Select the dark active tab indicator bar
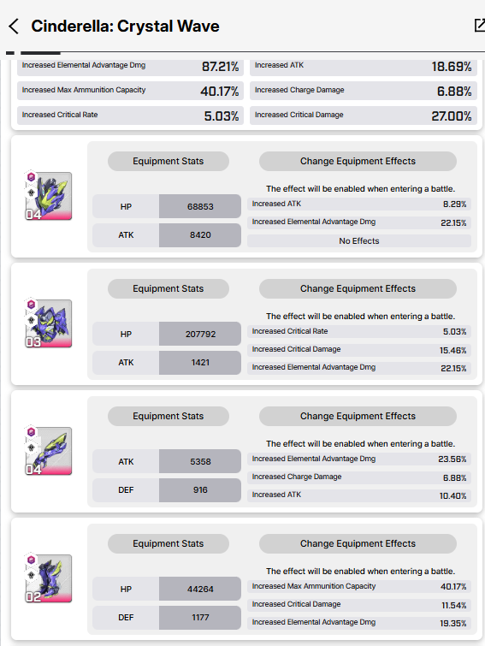485x646 pixels. [x=40, y=53]
